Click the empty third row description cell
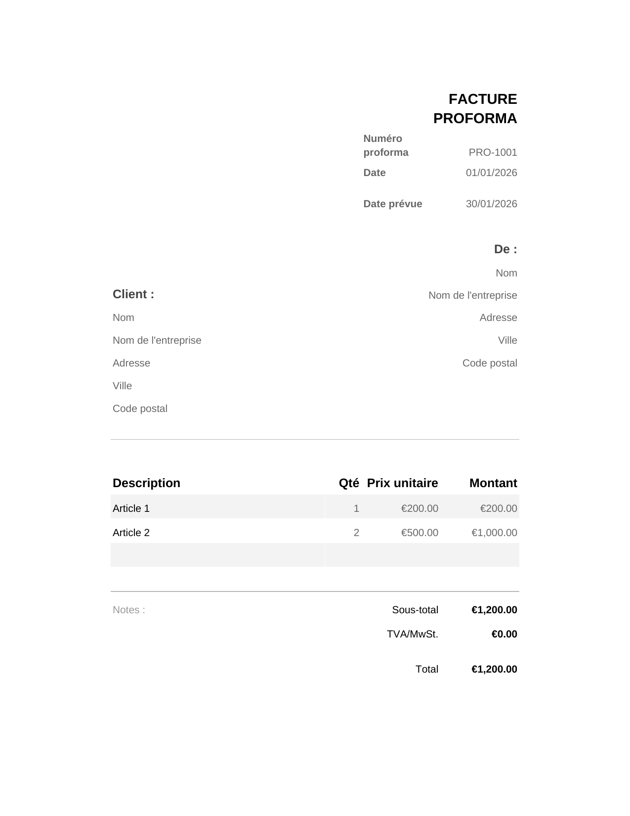Screen dimensions: 630x816 pyautogui.click(x=217, y=555)
